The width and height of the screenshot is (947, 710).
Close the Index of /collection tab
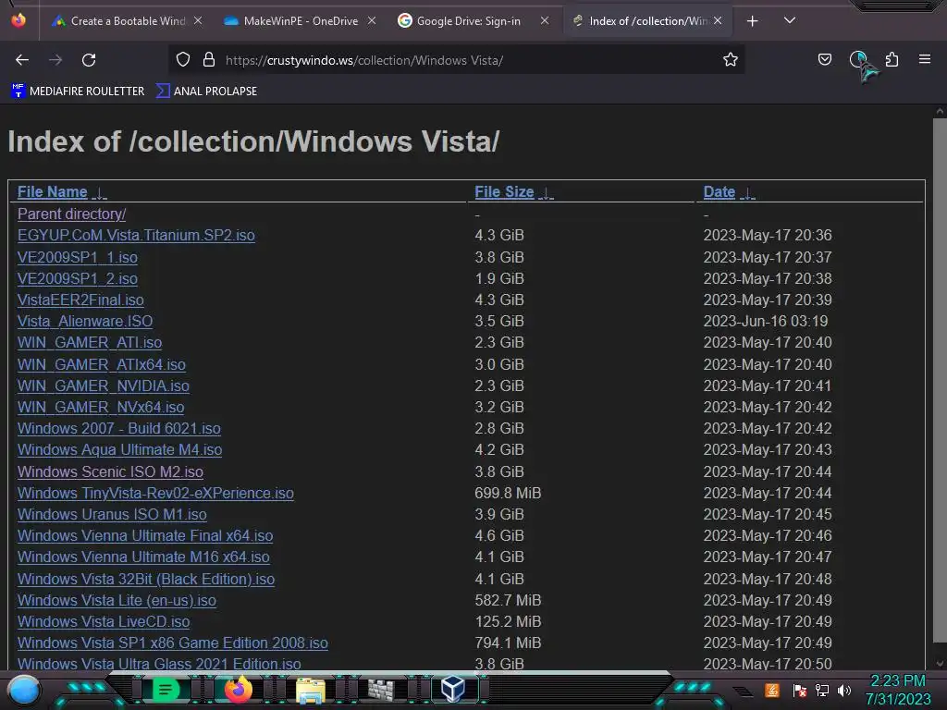[717, 20]
